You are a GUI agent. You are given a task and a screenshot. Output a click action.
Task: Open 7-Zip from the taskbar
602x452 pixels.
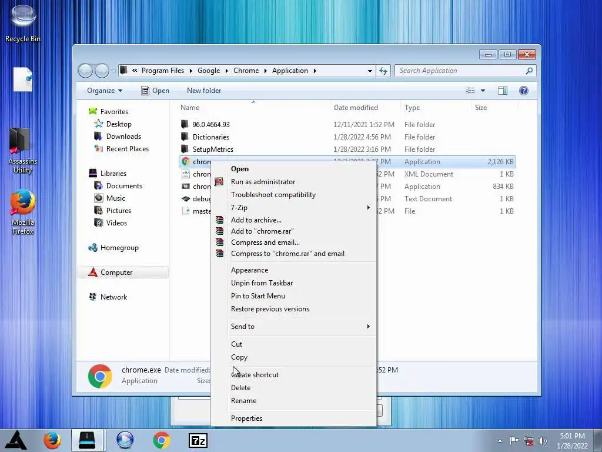pos(198,440)
